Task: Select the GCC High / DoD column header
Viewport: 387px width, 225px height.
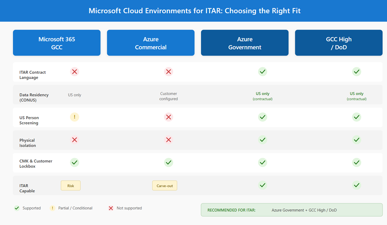Action: (339, 43)
